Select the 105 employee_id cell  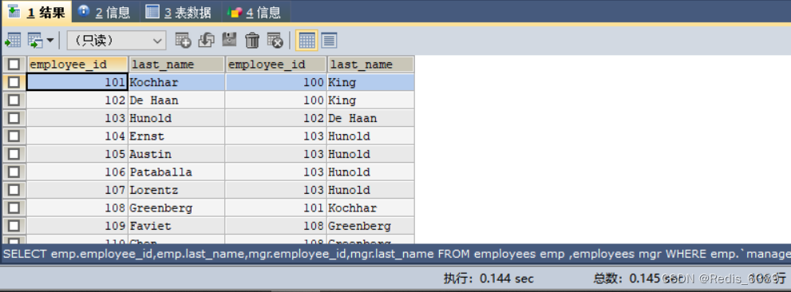(x=77, y=154)
